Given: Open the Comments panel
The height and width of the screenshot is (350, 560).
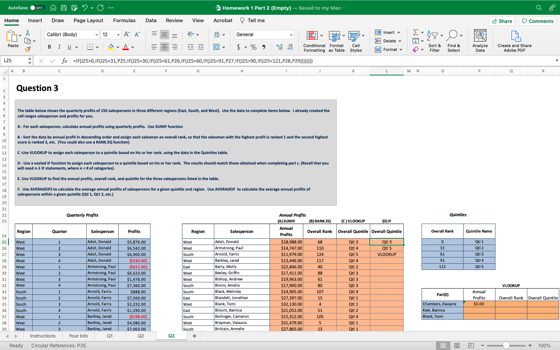Looking at the screenshot, I should point(537,21).
